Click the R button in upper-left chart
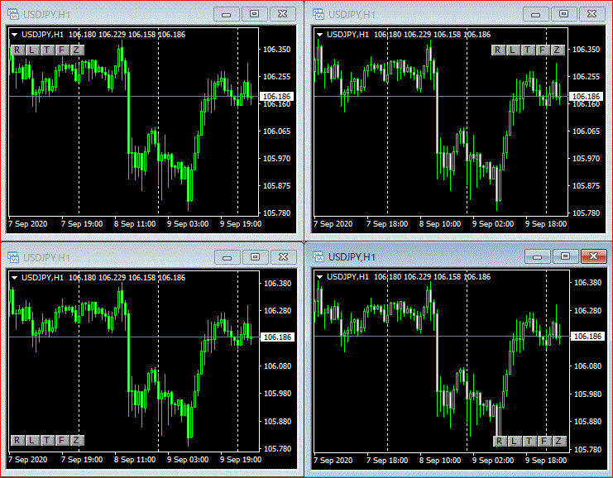Screen dimensions: 613x478 17,50
